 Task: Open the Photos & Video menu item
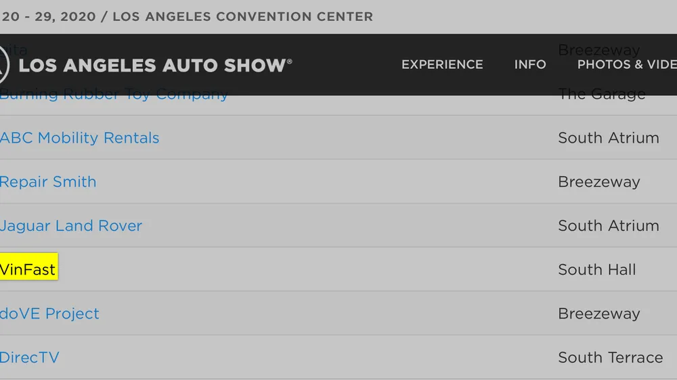[x=627, y=65]
